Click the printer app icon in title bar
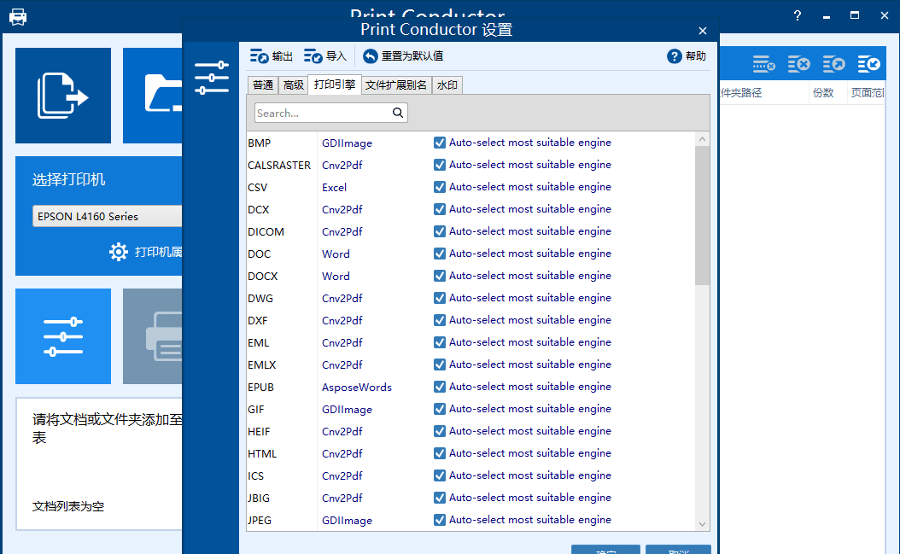This screenshot has height=554, width=900. 18,17
